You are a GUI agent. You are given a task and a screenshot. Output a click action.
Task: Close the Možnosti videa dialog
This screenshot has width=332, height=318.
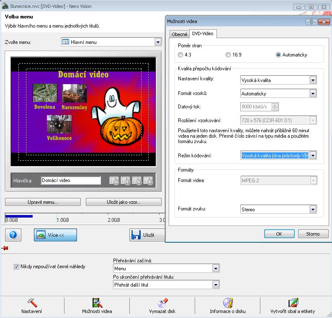(x=324, y=22)
